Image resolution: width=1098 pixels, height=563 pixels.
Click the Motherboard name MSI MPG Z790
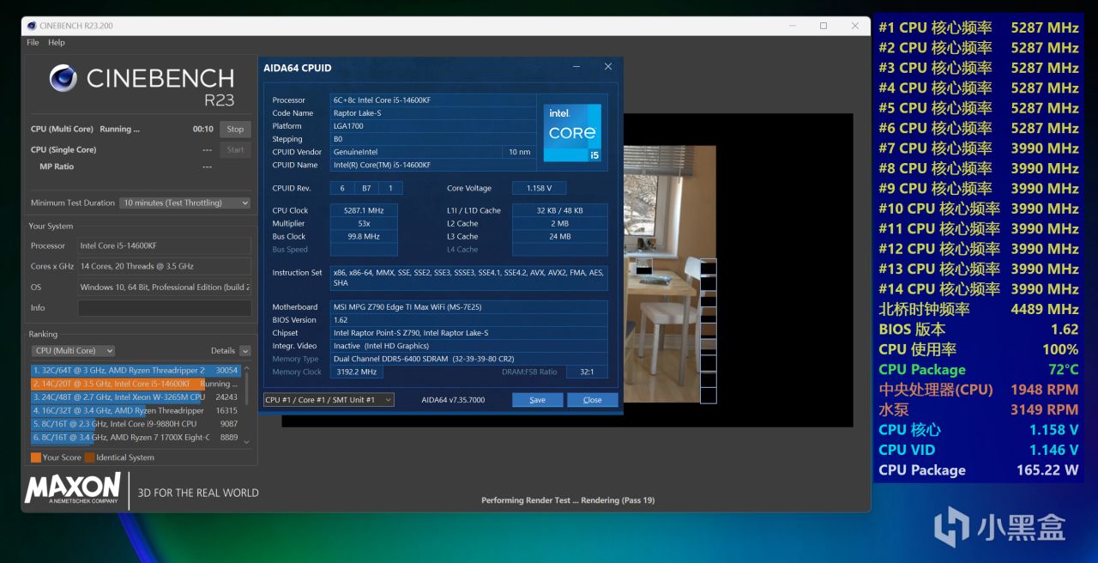469,306
